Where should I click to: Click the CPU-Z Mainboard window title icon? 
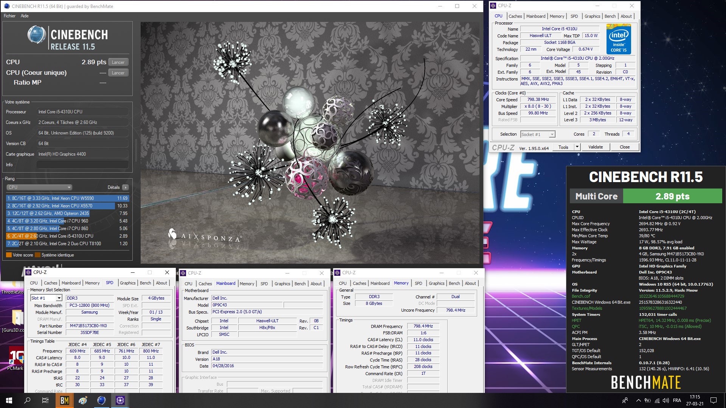183,273
